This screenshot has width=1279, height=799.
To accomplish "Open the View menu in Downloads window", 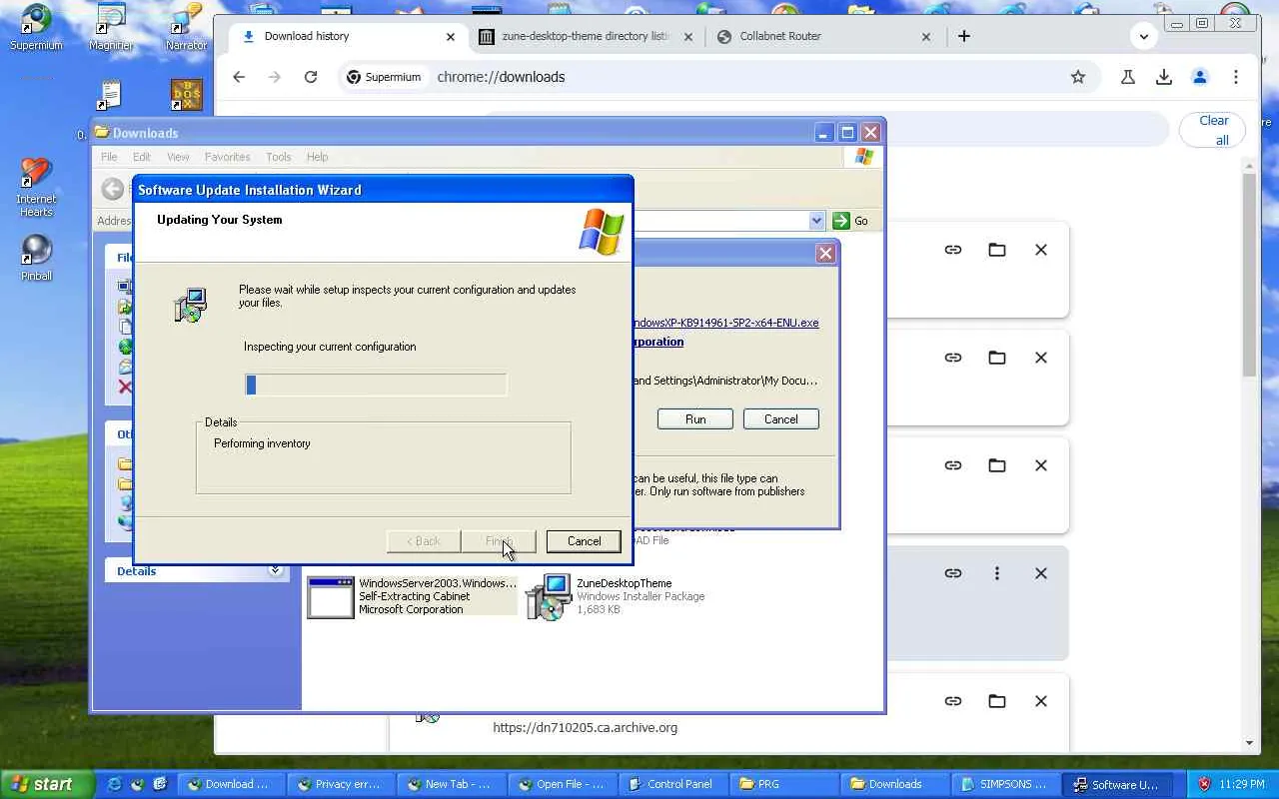I will 178,157.
